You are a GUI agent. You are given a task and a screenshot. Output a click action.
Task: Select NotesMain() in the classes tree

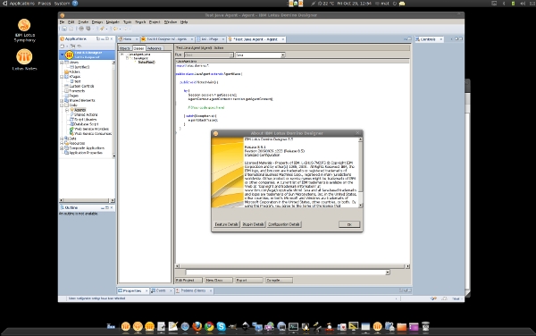pos(147,63)
